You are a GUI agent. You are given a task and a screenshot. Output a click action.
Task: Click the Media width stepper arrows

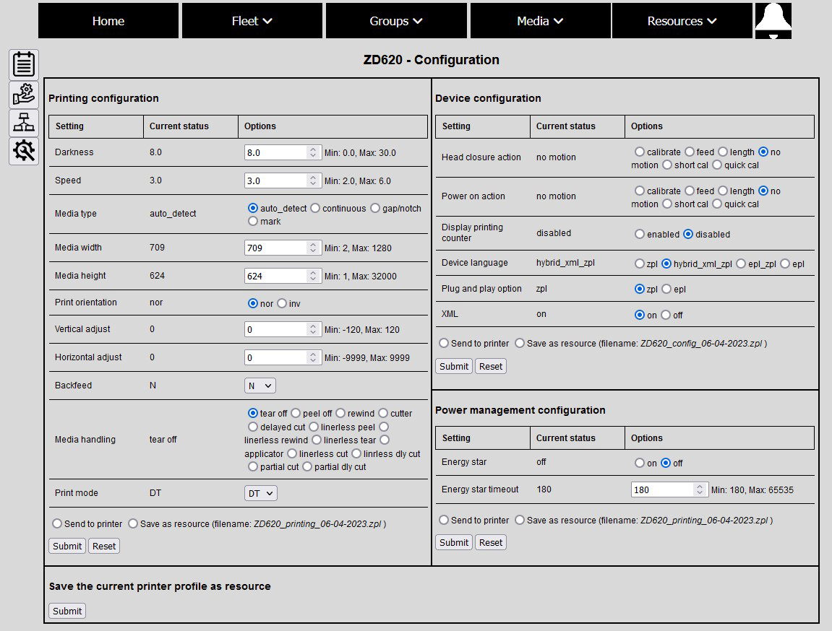tap(313, 248)
